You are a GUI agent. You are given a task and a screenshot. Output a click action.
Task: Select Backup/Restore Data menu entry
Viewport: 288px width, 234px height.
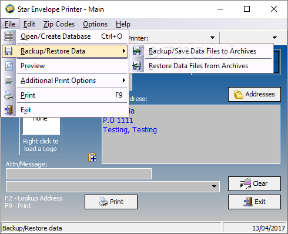point(65,51)
